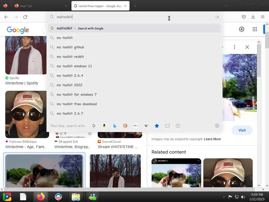The width and height of the screenshot is (269, 202).
Task: Close the New Tab tab
Action: pyautogui.click(x=66, y=6)
